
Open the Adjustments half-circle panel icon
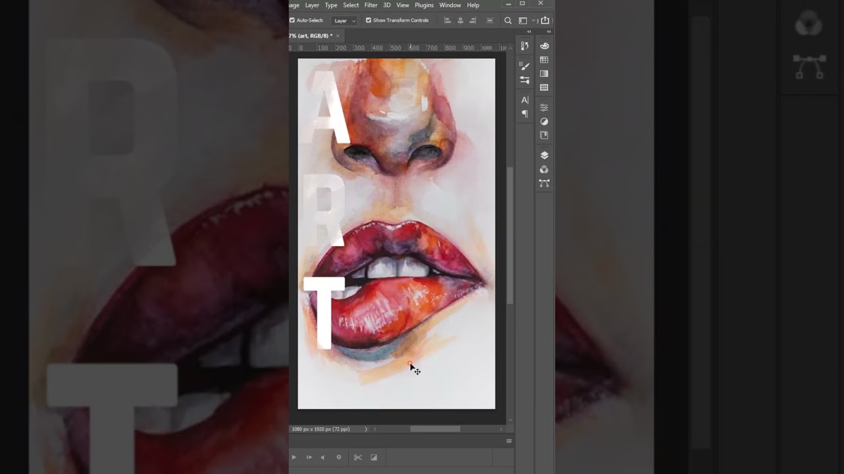coord(544,121)
